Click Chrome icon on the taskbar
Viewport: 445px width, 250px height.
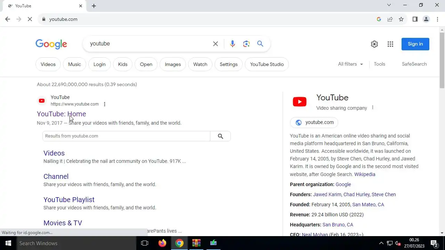[179, 243]
